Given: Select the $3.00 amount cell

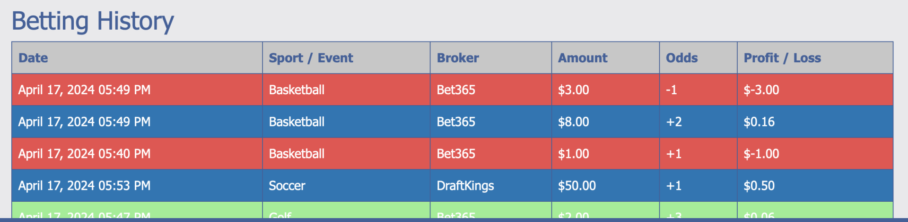Looking at the screenshot, I should coord(573,90).
